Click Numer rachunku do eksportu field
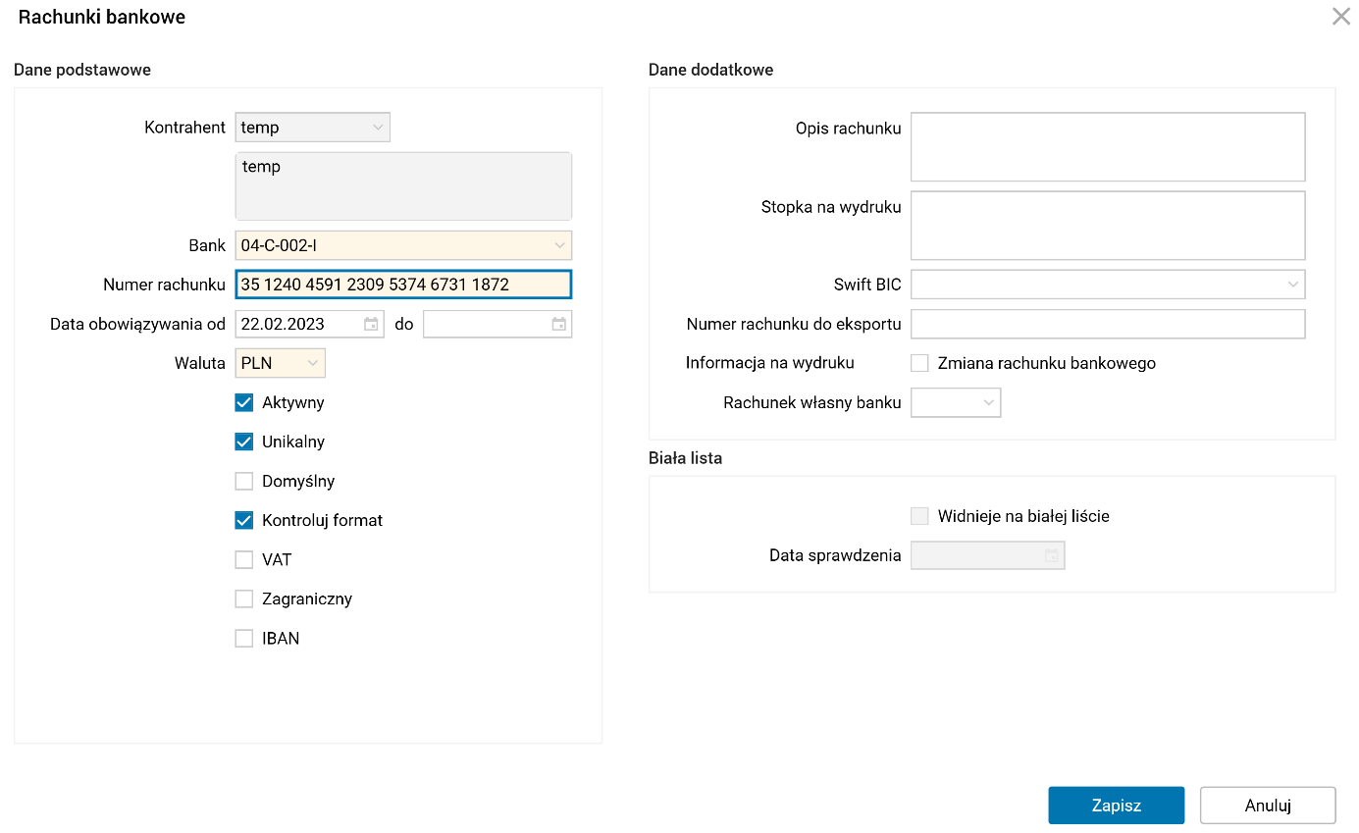 1108,324
